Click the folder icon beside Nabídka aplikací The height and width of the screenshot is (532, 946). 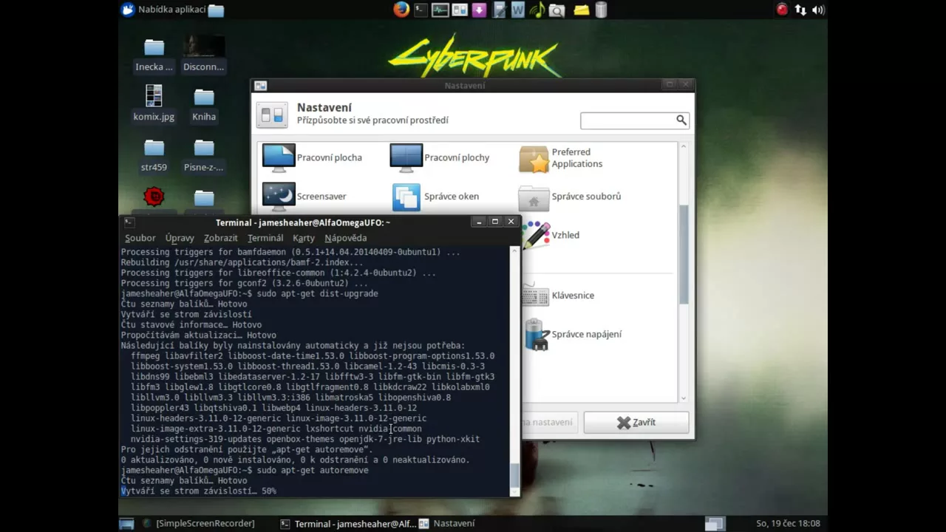click(x=216, y=10)
